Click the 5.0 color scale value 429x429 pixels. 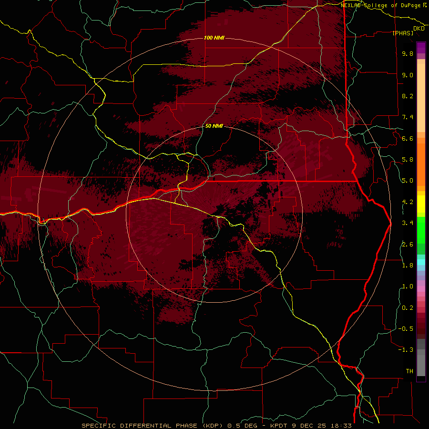pyautogui.click(x=408, y=181)
